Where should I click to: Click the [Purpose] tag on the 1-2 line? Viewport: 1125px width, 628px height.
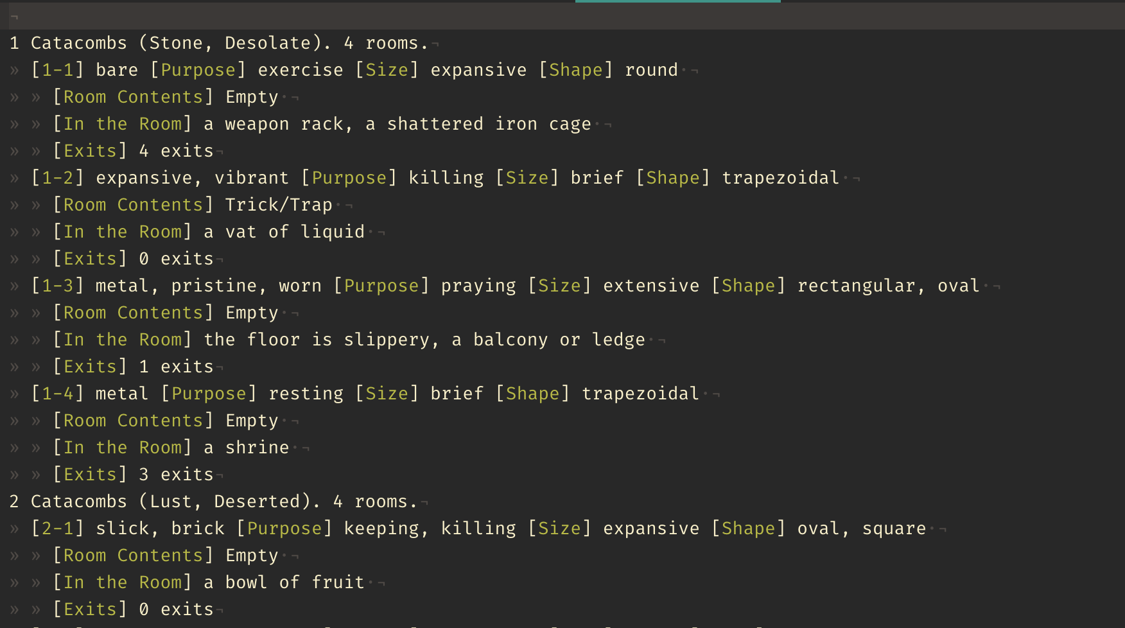click(x=349, y=178)
